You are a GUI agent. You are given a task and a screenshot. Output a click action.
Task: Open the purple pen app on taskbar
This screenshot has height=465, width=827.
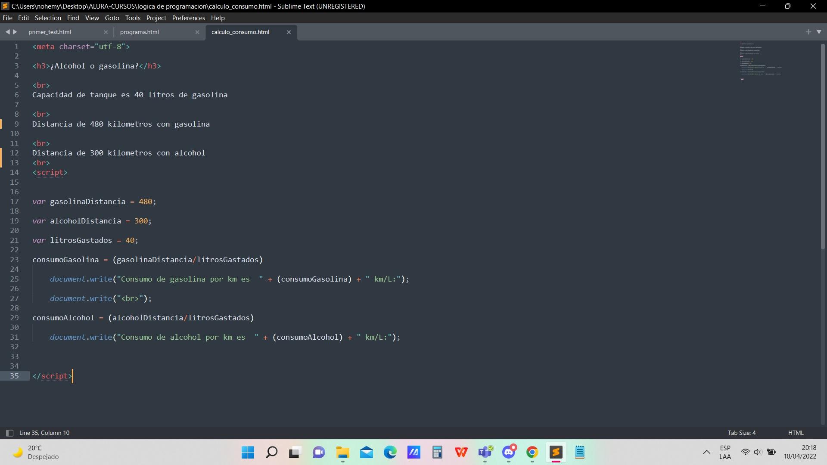click(414, 452)
